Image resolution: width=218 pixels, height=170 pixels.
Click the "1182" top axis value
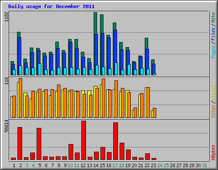[x=6, y=17]
